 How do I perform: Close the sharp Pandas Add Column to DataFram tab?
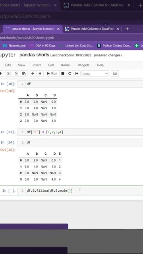(118, 29)
